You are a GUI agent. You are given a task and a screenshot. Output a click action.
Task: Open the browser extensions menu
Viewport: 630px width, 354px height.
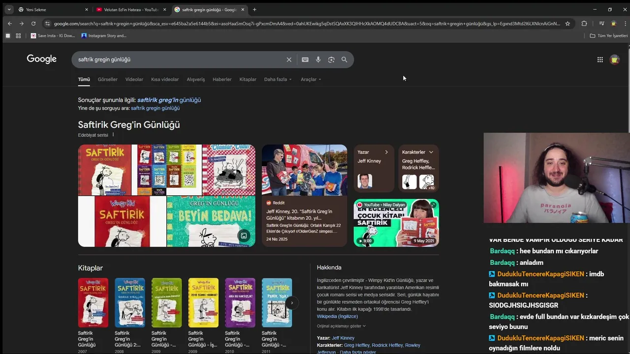584,24
